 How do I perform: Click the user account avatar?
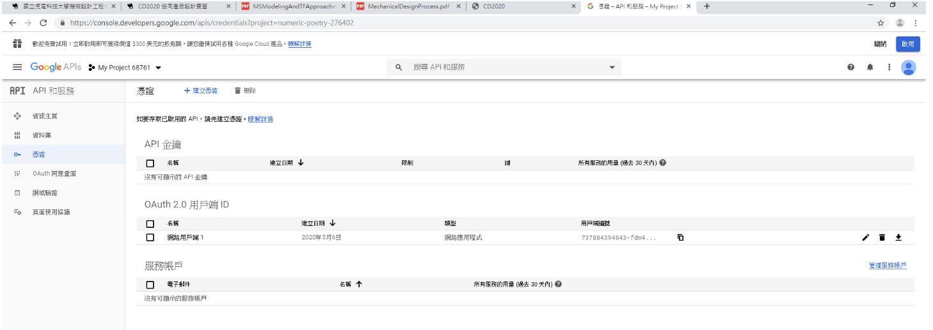tap(908, 68)
